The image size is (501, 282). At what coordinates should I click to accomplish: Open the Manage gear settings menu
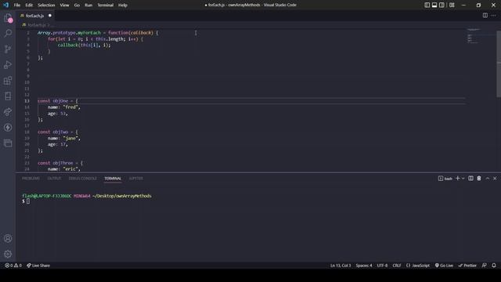[x=8, y=254]
